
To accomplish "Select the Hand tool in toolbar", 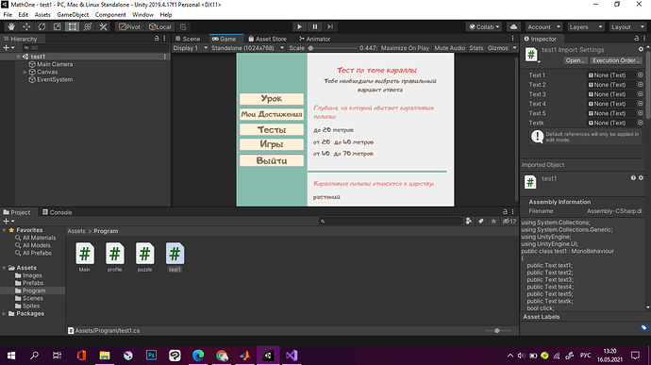I will [x=11, y=27].
